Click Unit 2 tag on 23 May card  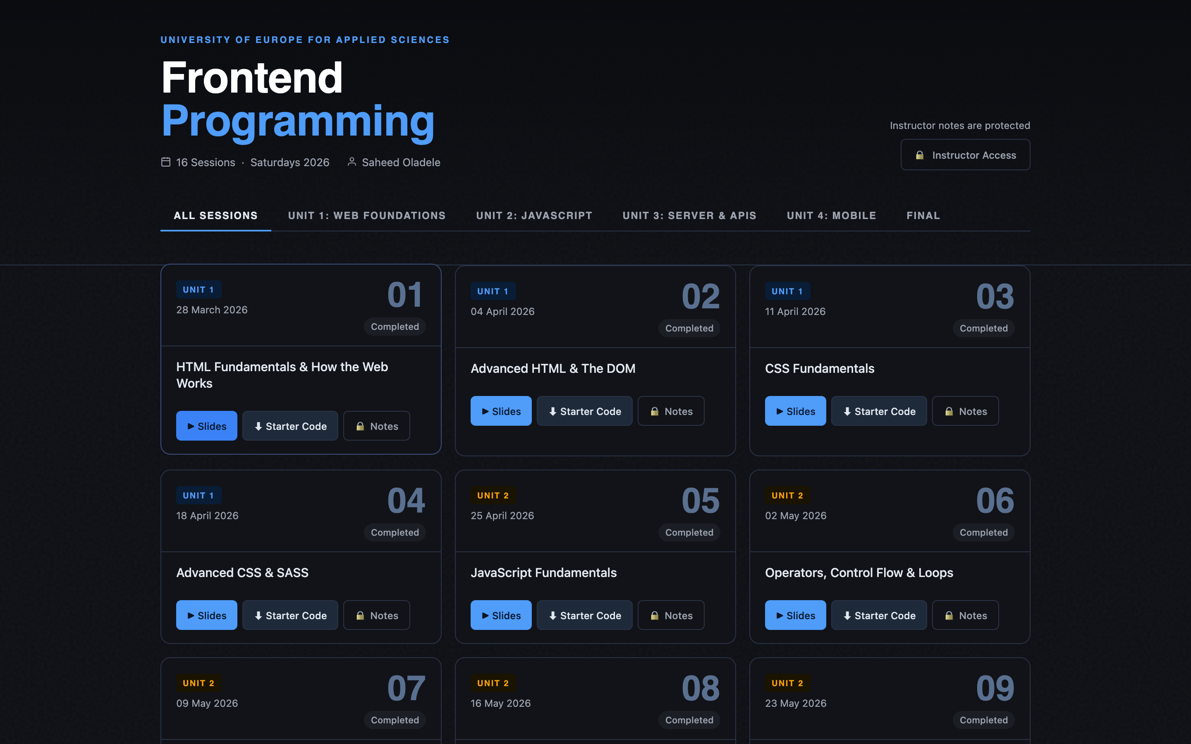tap(787, 683)
